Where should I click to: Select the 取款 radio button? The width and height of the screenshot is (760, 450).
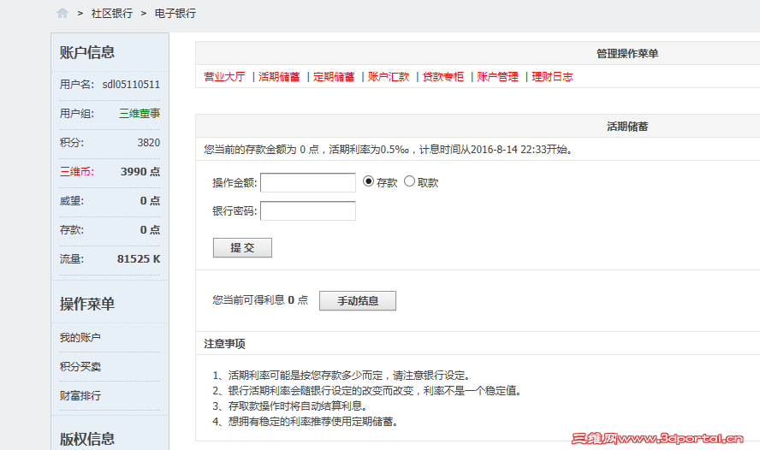click(x=410, y=181)
